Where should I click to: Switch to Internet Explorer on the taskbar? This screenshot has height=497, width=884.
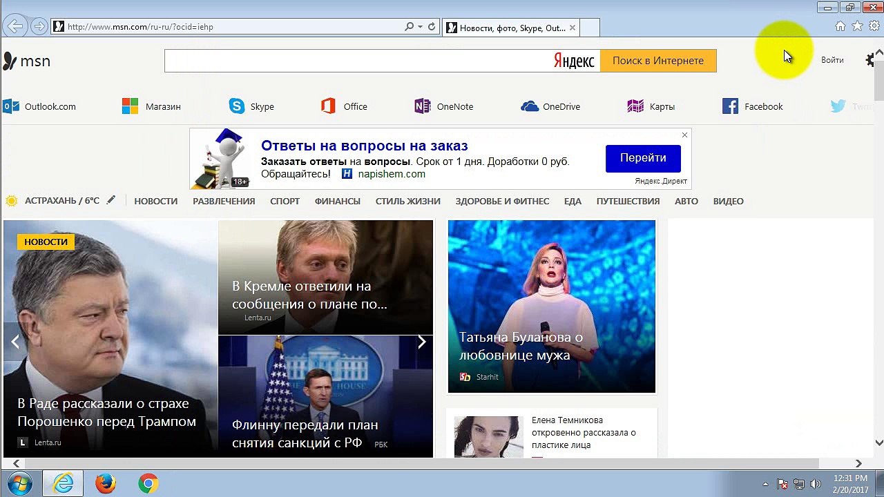pyautogui.click(x=63, y=483)
